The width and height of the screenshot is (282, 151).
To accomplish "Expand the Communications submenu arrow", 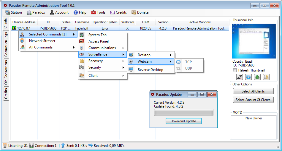I will tap(123, 48).
